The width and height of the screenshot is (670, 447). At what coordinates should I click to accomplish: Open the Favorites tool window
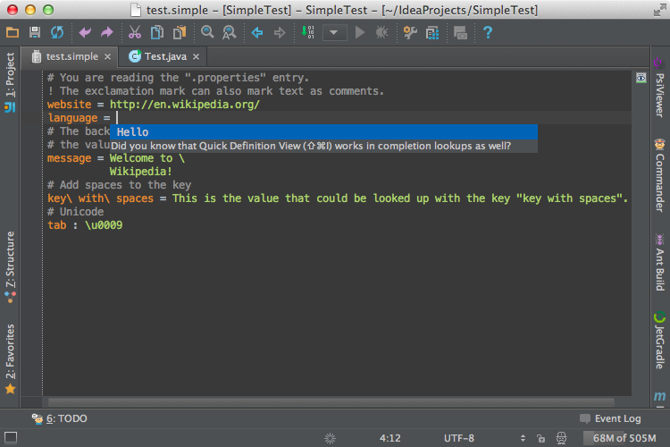coord(10,358)
